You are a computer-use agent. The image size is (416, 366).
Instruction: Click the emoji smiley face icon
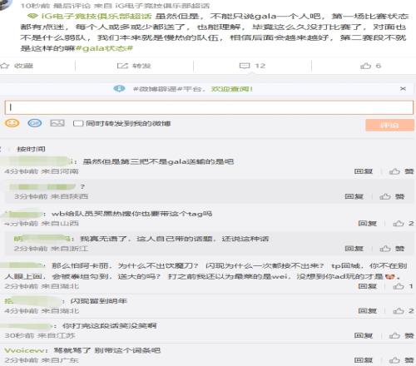(12, 123)
